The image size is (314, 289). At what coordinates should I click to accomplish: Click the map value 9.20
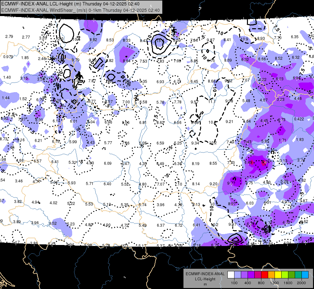click(214, 184)
